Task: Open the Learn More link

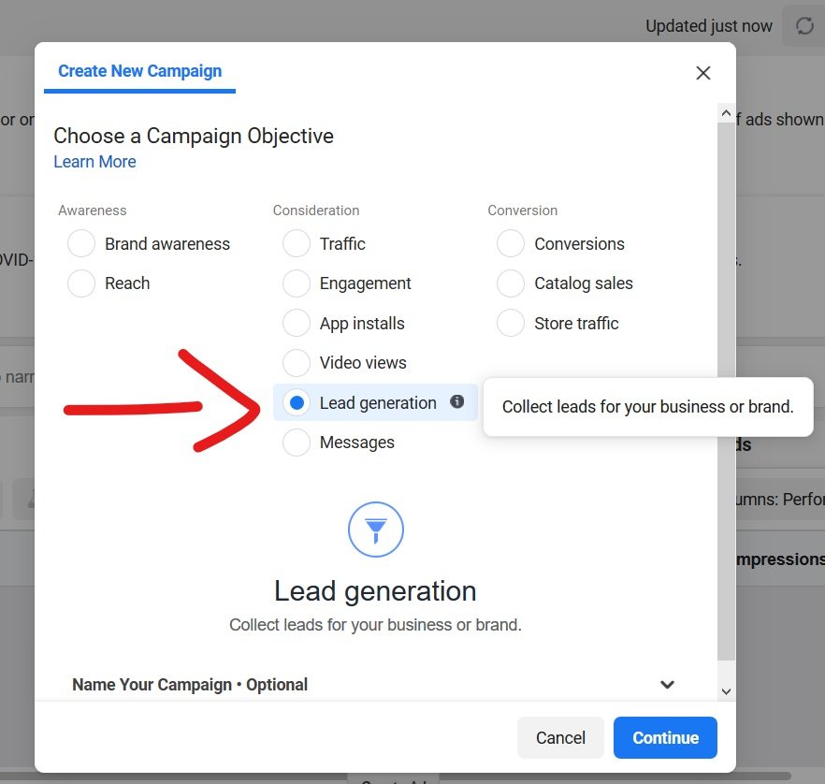Action: tap(94, 162)
